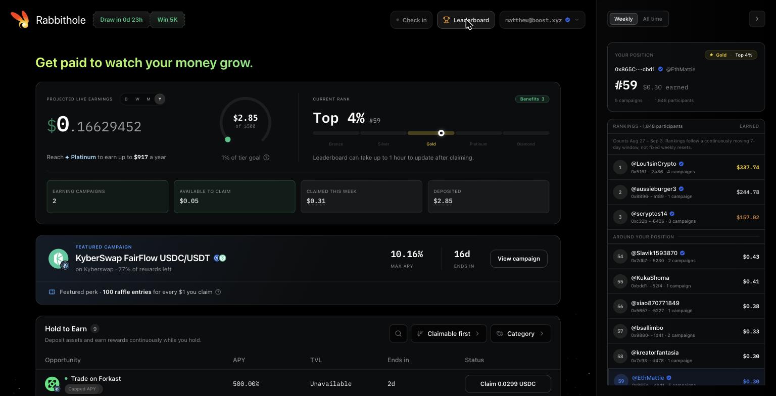Claim 0.0299 USDC reward

pos(508,384)
